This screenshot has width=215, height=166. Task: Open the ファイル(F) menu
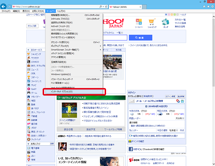point(6,11)
